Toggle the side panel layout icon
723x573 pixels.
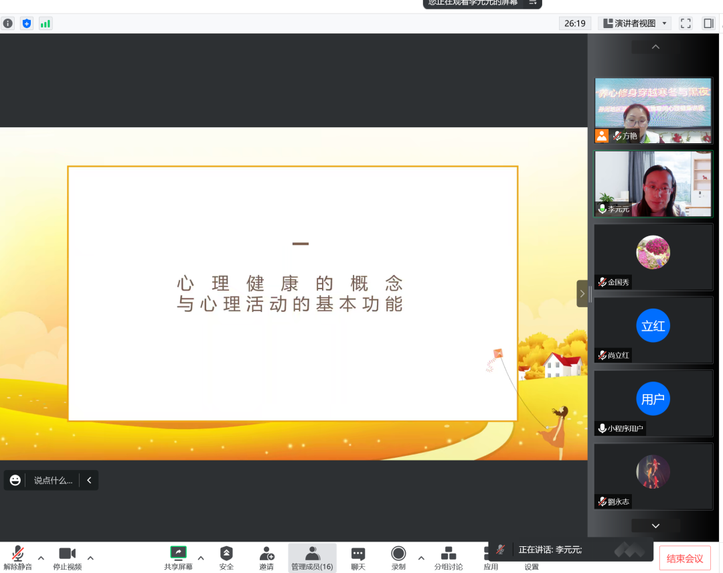[708, 23]
